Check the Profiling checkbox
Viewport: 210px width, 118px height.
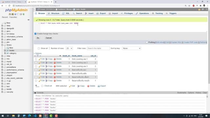click(147, 42)
